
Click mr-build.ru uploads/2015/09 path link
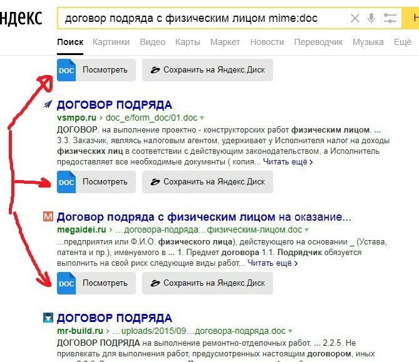click(x=199, y=331)
